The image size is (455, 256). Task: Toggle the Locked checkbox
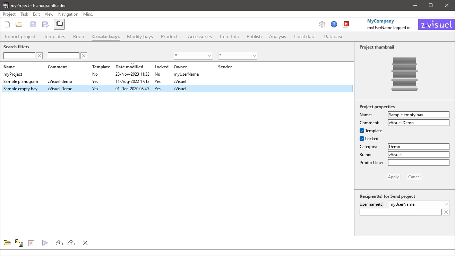pos(362,139)
